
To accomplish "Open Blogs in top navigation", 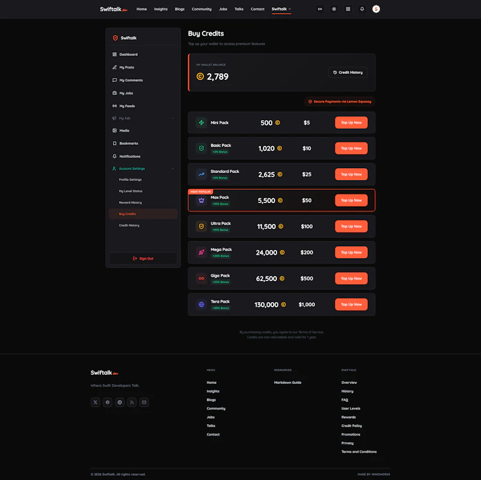I will pyautogui.click(x=179, y=9).
